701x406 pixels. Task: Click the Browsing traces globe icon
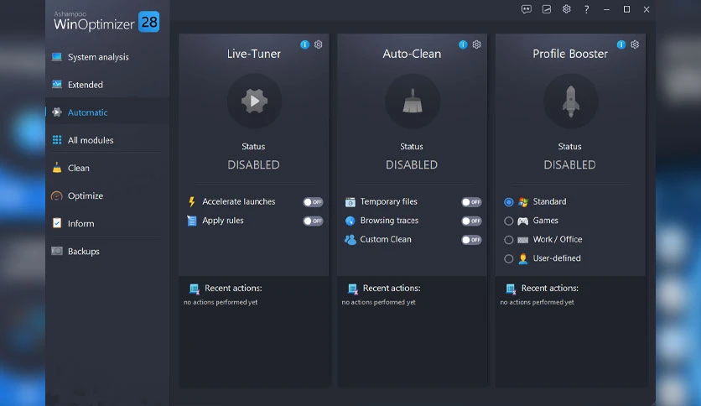click(350, 221)
